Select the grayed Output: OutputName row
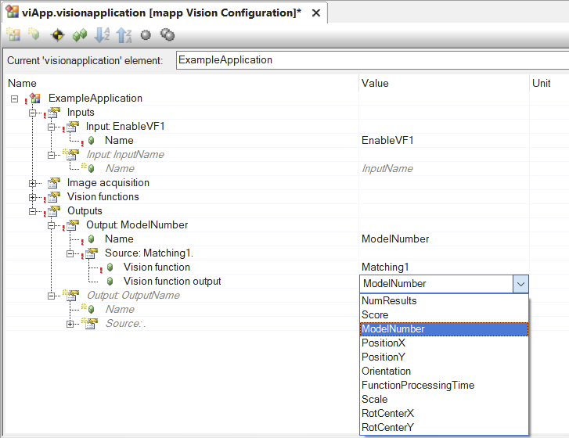 (x=133, y=296)
